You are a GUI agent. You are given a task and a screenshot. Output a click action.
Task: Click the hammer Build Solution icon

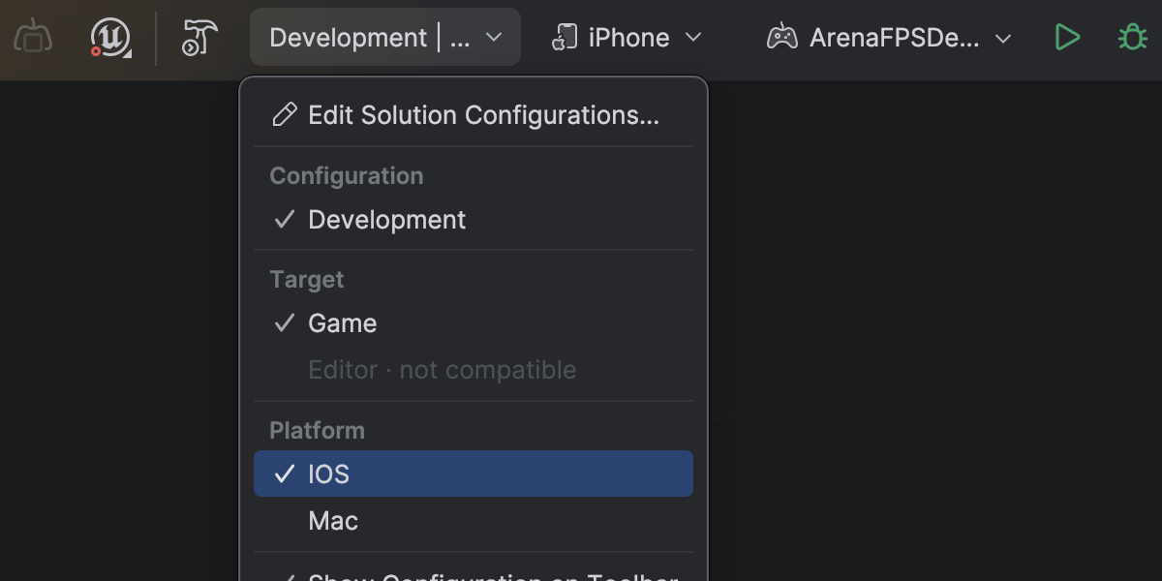tap(199, 38)
